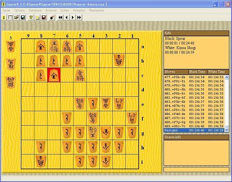Select the tokin on square 5b
232x182 pixels.
pyautogui.click(x=80, y=61)
